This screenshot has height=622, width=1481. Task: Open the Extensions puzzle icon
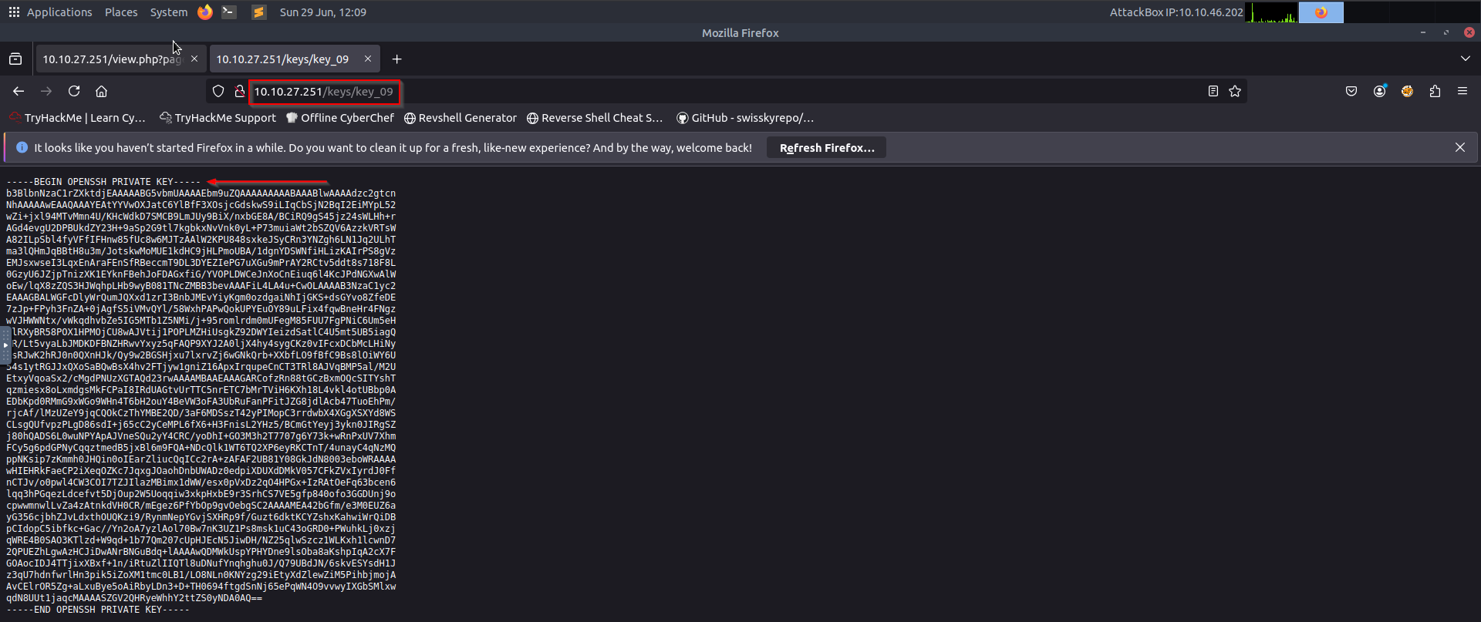[x=1435, y=91]
